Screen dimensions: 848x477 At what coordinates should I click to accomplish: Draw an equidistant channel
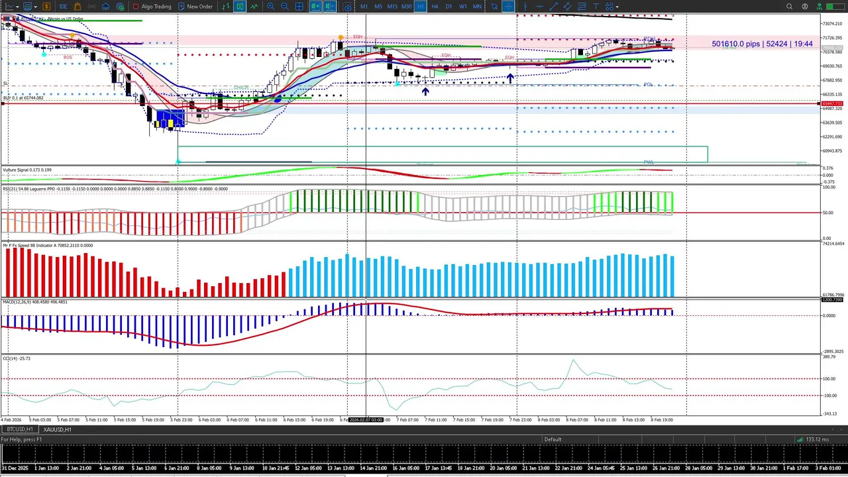[567, 7]
